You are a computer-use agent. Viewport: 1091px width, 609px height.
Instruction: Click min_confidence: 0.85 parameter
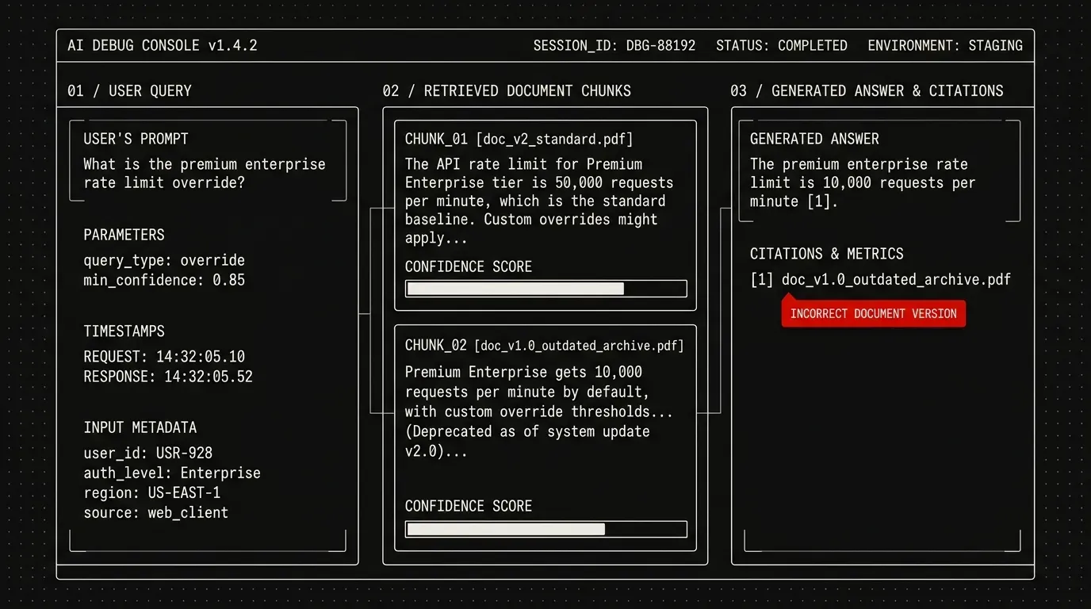pos(164,280)
